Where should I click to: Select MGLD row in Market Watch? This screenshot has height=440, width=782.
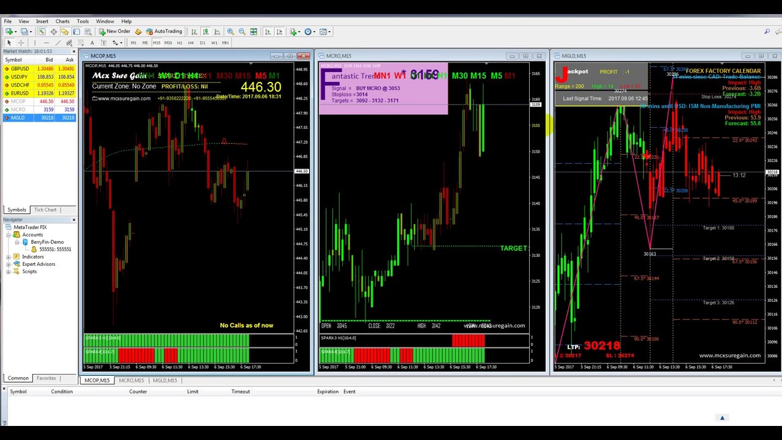39,117
